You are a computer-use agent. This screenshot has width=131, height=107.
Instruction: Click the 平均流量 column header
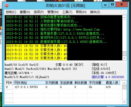96,83
